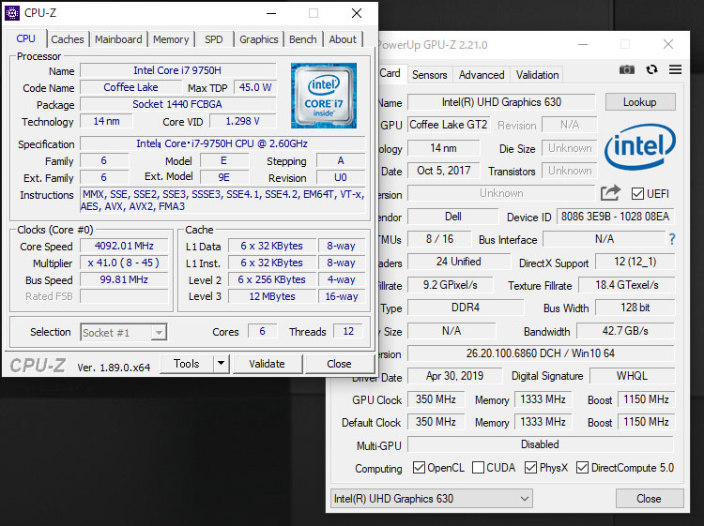This screenshot has height=526, width=704.
Task: Open the GPU-Z Validation tab
Action: (537, 75)
